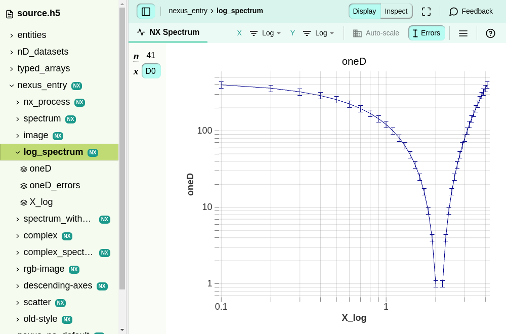Expand the nx_process group

(18, 102)
